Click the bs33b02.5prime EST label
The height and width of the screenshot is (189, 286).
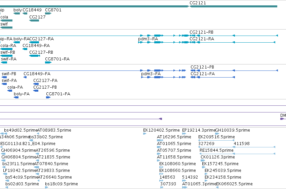tap(46, 137)
